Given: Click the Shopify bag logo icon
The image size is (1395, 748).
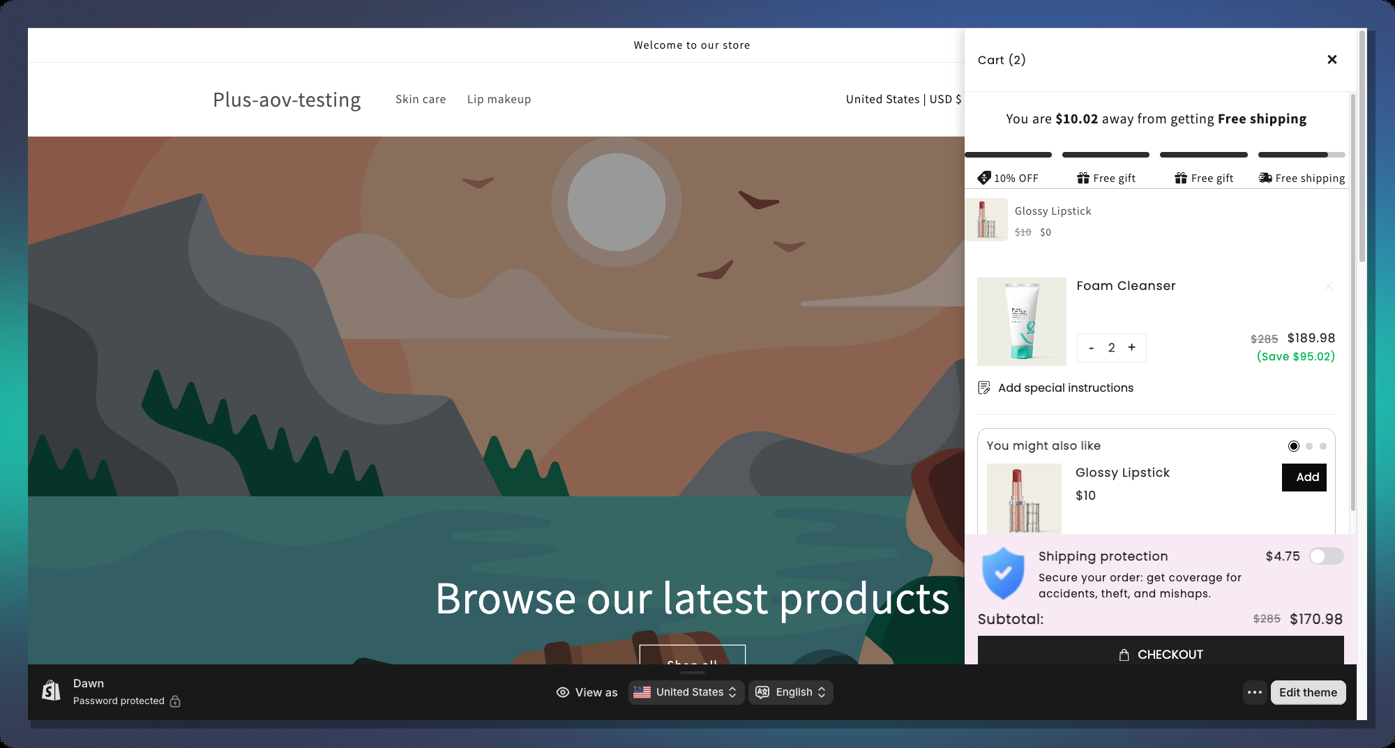Looking at the screenshot, I should 52,691.
